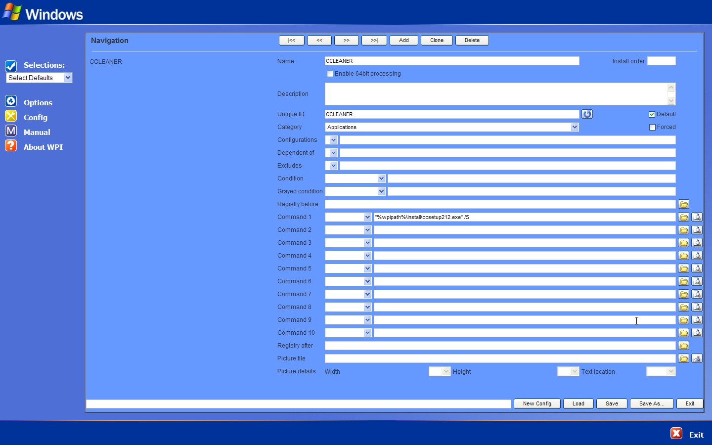Click the New Config button
712x445 pixels.
pyautogui.click(x=537, y=403)
